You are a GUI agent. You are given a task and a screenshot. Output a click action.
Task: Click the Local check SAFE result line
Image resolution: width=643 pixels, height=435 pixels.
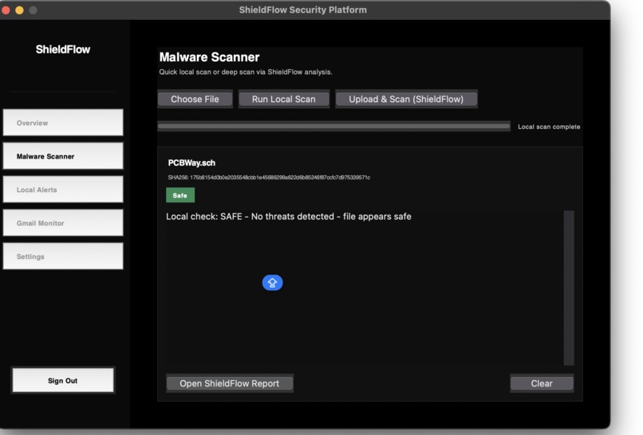(288, 216)
